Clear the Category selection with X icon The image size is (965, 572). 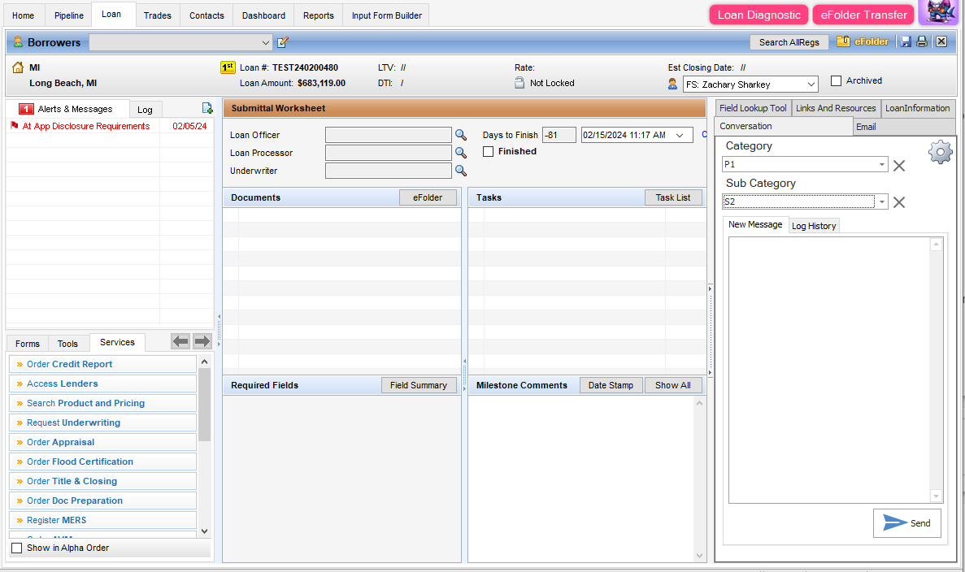(899, 166)
